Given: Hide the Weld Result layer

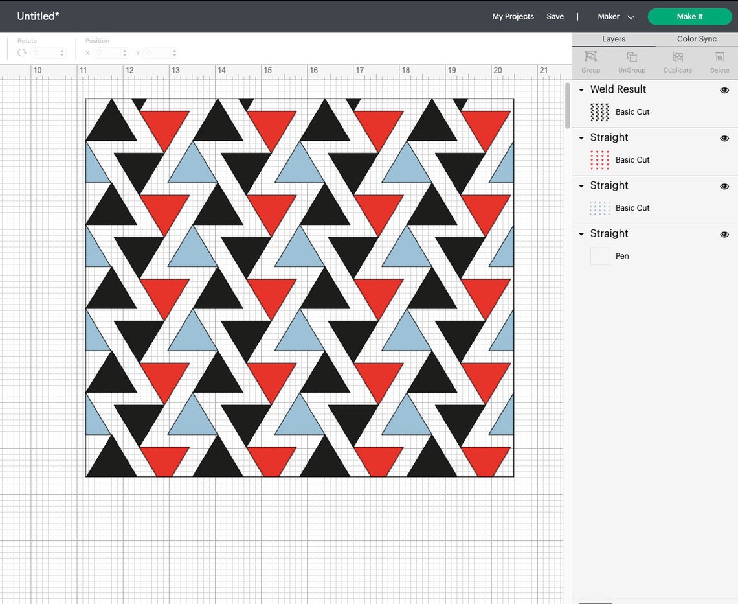Looking at the screenshot, I should (x=724, y=90).
